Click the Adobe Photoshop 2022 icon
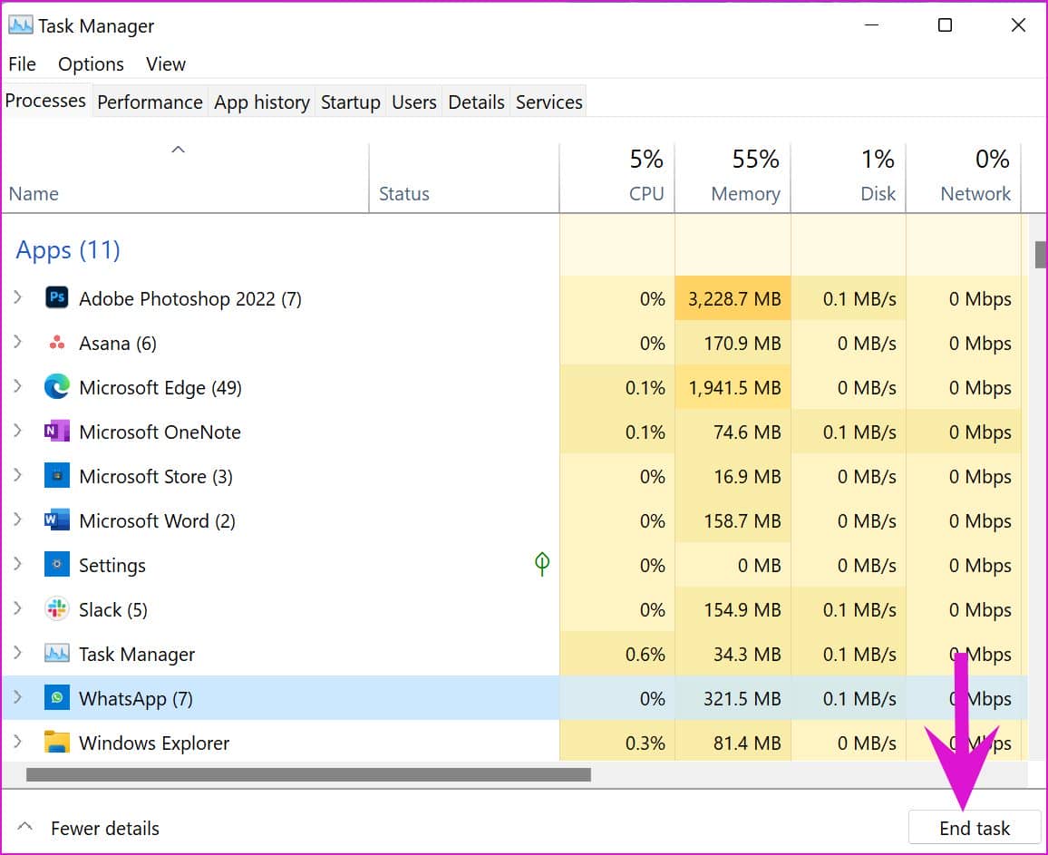Viewport: 1048px width, 855px height. [57, 298]
